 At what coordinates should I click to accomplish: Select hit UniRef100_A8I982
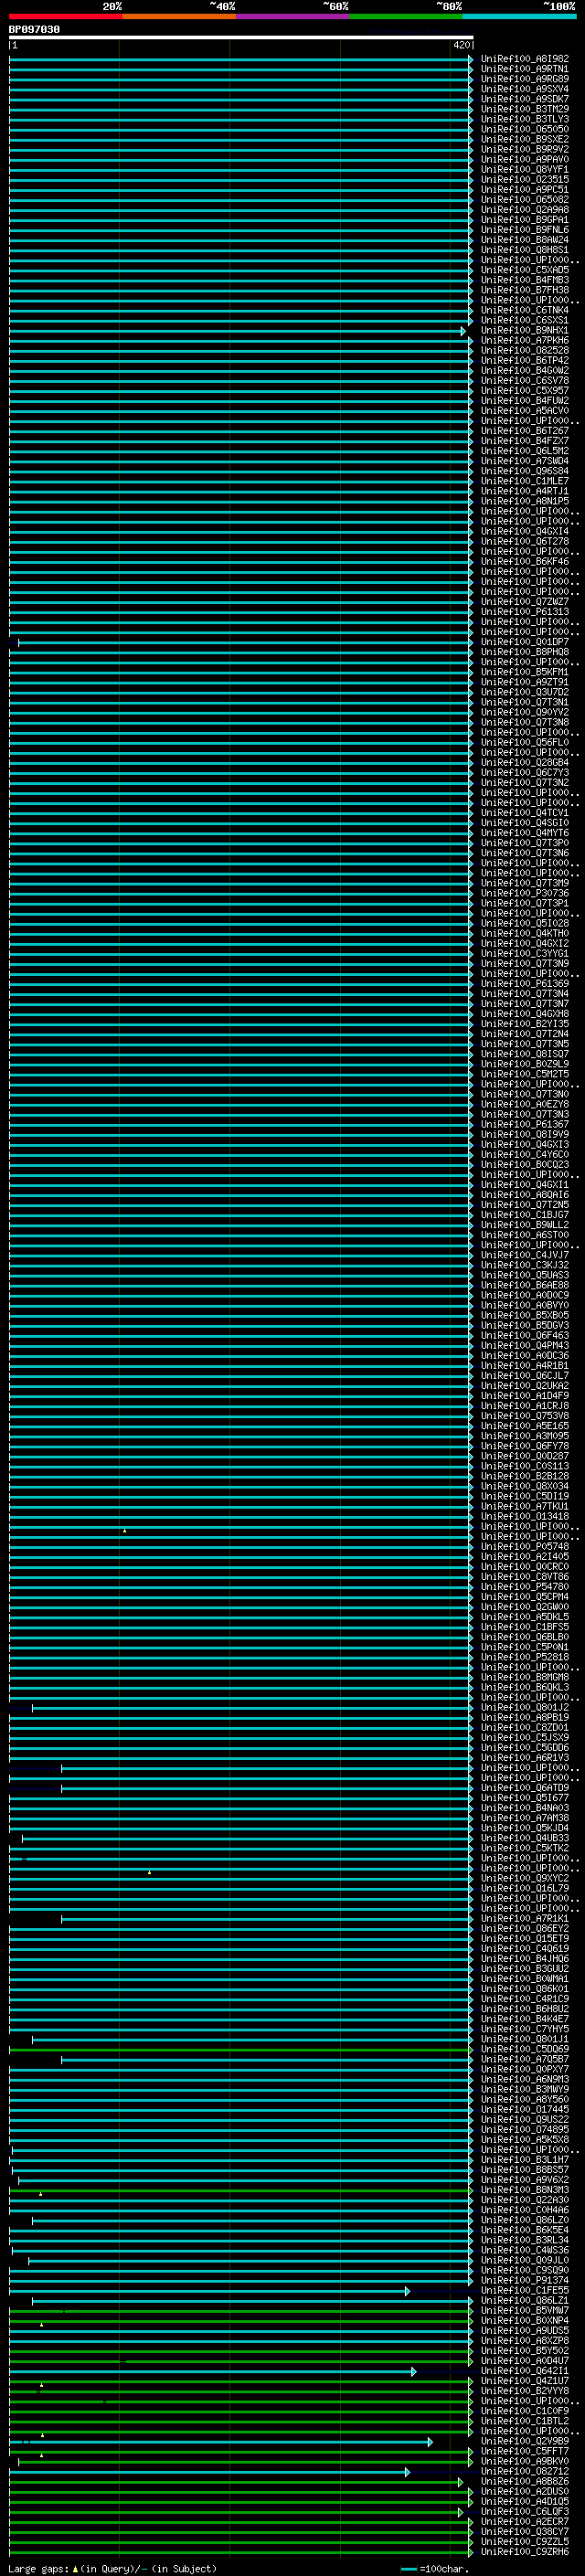524,60
